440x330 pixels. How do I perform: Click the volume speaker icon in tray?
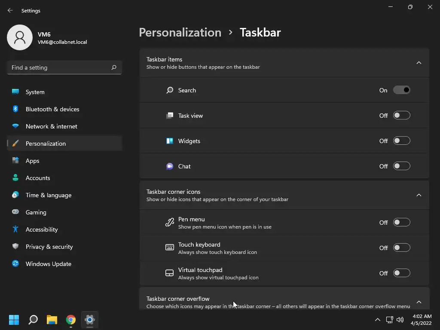(400, 320)
